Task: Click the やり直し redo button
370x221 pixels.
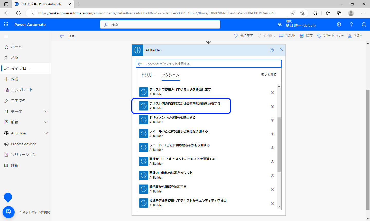Action: pyautogui.click(x=266, y=36)
